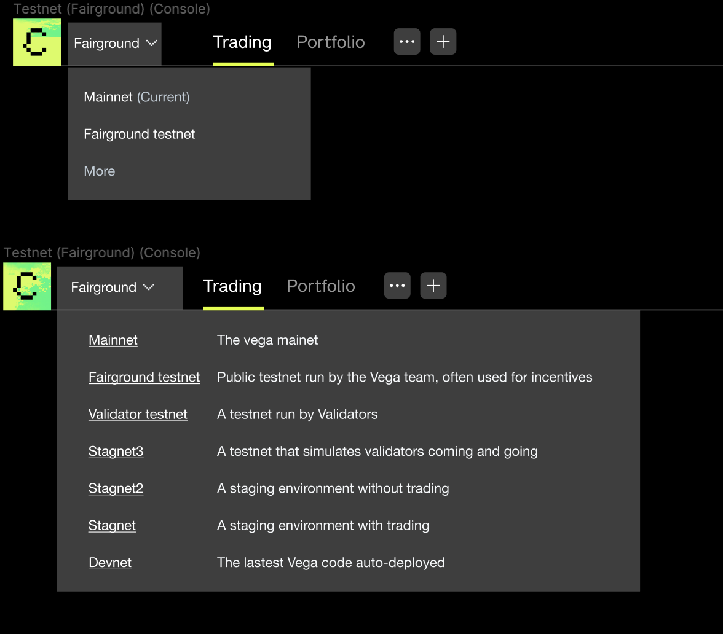Open the Validator testnet link
723x634 pixels.
coord(138,414)
